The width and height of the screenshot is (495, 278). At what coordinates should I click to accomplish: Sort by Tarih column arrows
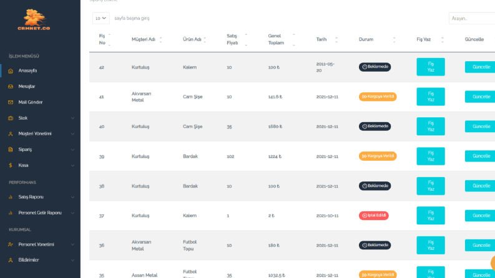[x=336, y=40]
